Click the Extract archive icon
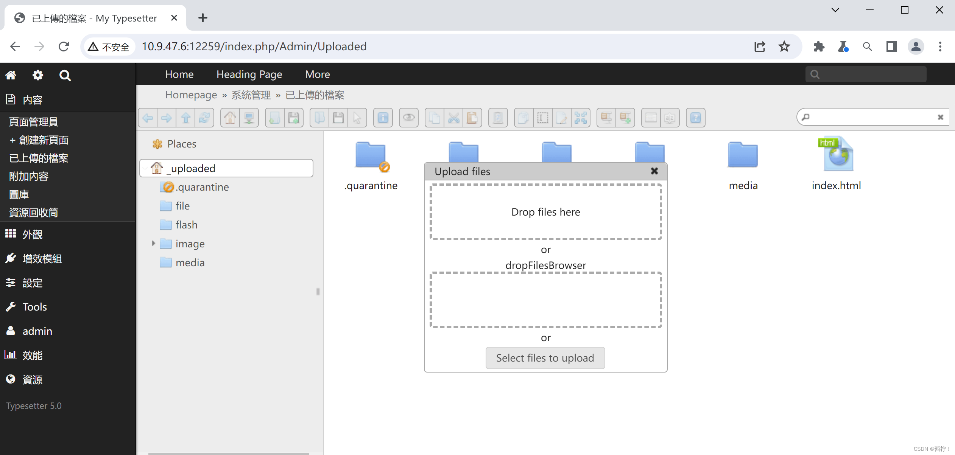Viewport: 955px width, 455px height. (606, 118)
